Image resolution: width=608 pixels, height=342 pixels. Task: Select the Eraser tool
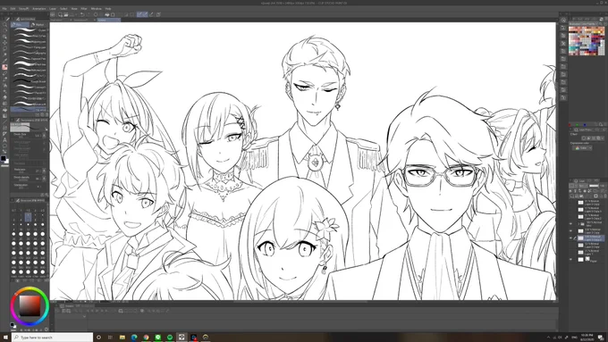pos(5,97)
